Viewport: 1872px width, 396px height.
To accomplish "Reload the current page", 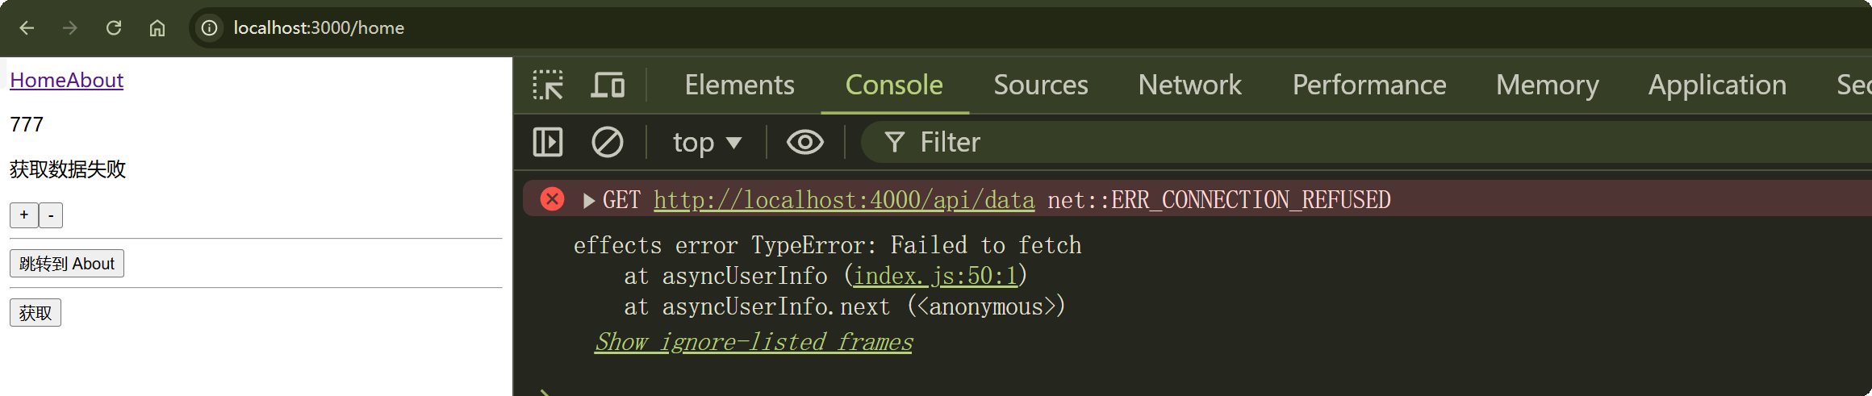I will pyautogui.click(x=114, y=28).
